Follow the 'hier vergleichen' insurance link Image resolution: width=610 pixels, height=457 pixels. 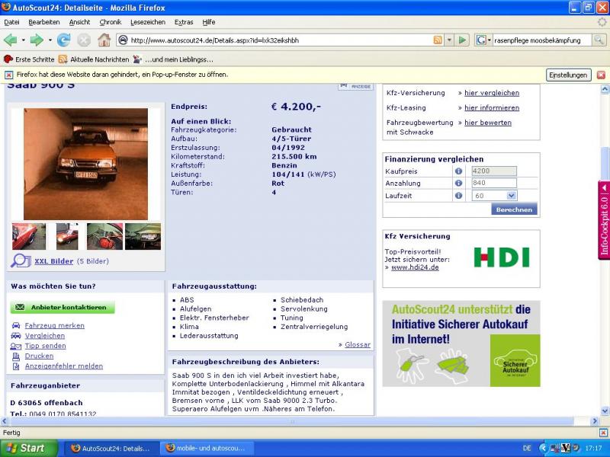tap(492, 93)
